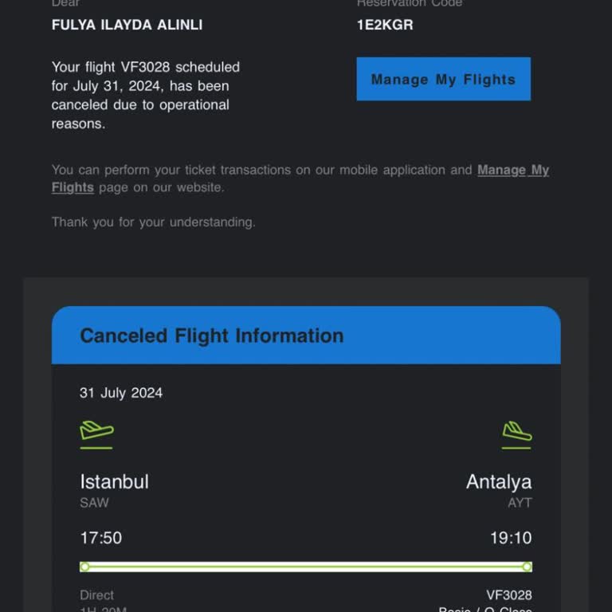Click the passenger name FULYA ILAYDA ALINLI
Viewport: 612px width, 612px height.
tap(127, 25)
